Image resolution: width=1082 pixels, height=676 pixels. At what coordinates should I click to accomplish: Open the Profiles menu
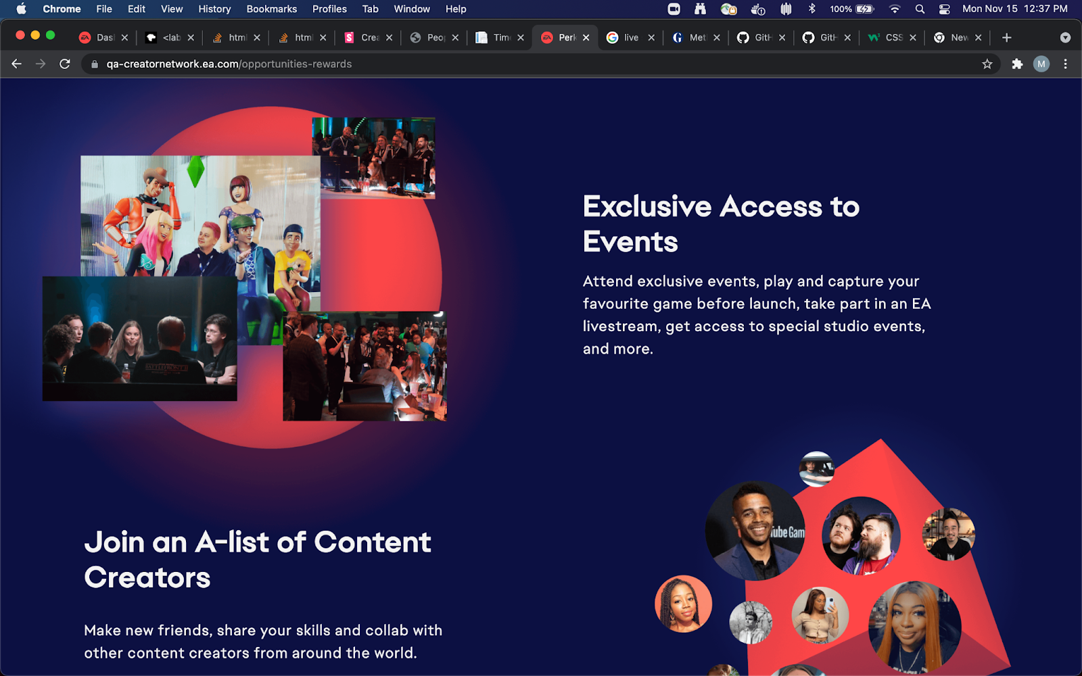tap(329, 9)
